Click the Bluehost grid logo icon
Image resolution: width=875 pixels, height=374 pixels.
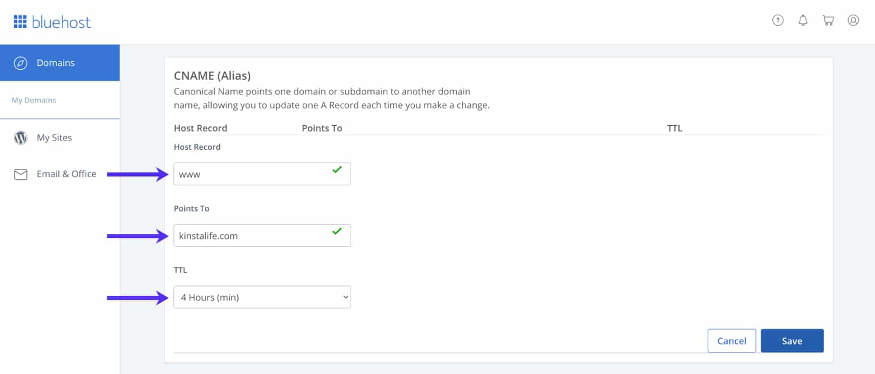(21, 21)
